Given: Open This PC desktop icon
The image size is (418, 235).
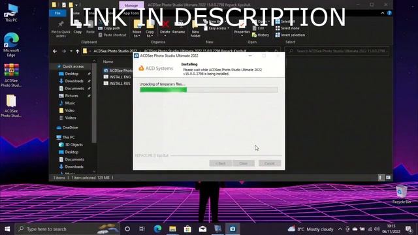Looking at the screenshot, I should [x=11, y=13].
